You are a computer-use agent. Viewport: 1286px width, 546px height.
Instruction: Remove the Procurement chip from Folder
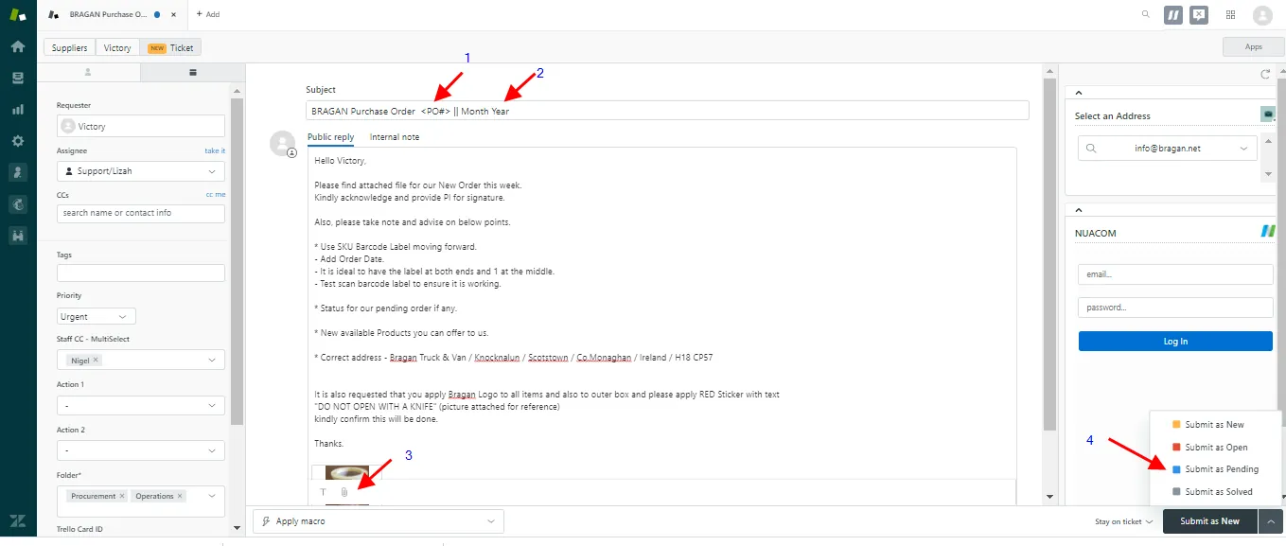point(121,496)
